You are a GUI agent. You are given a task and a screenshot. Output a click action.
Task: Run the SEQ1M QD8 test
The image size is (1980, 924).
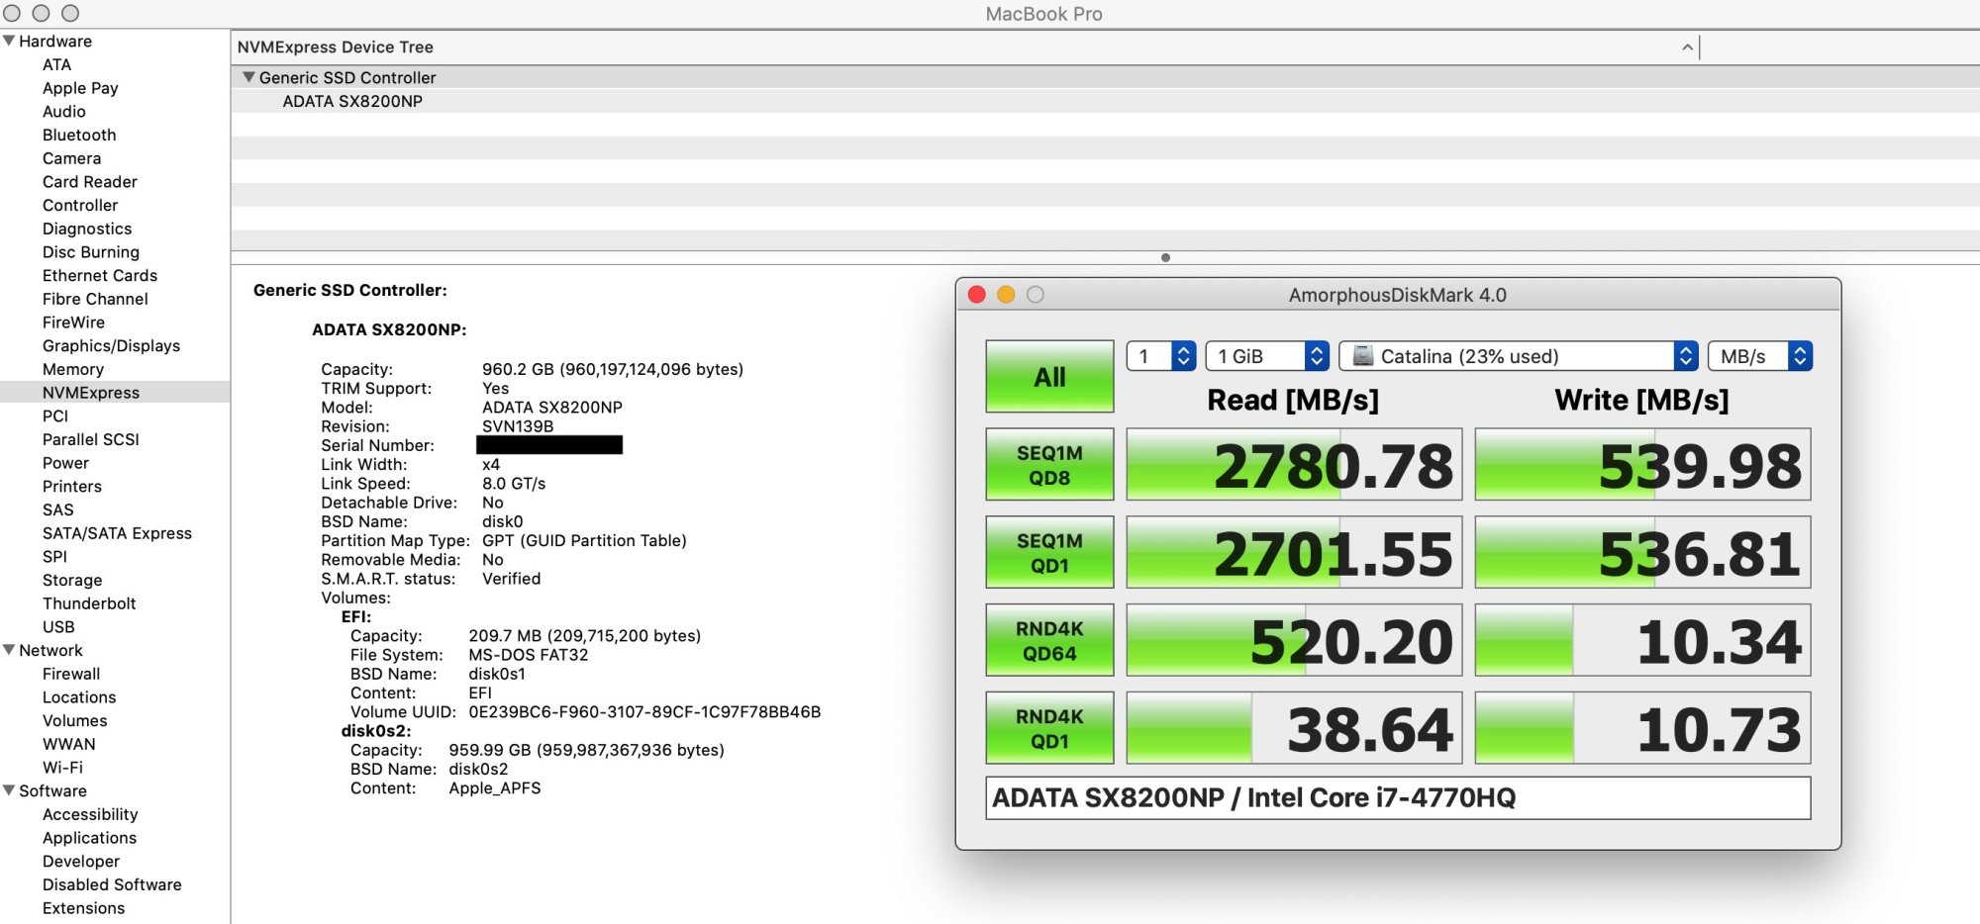click(x=1049, y=465)
